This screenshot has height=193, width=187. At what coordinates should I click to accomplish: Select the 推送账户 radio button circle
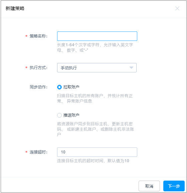pyautogui.click(x=59, y=115)
